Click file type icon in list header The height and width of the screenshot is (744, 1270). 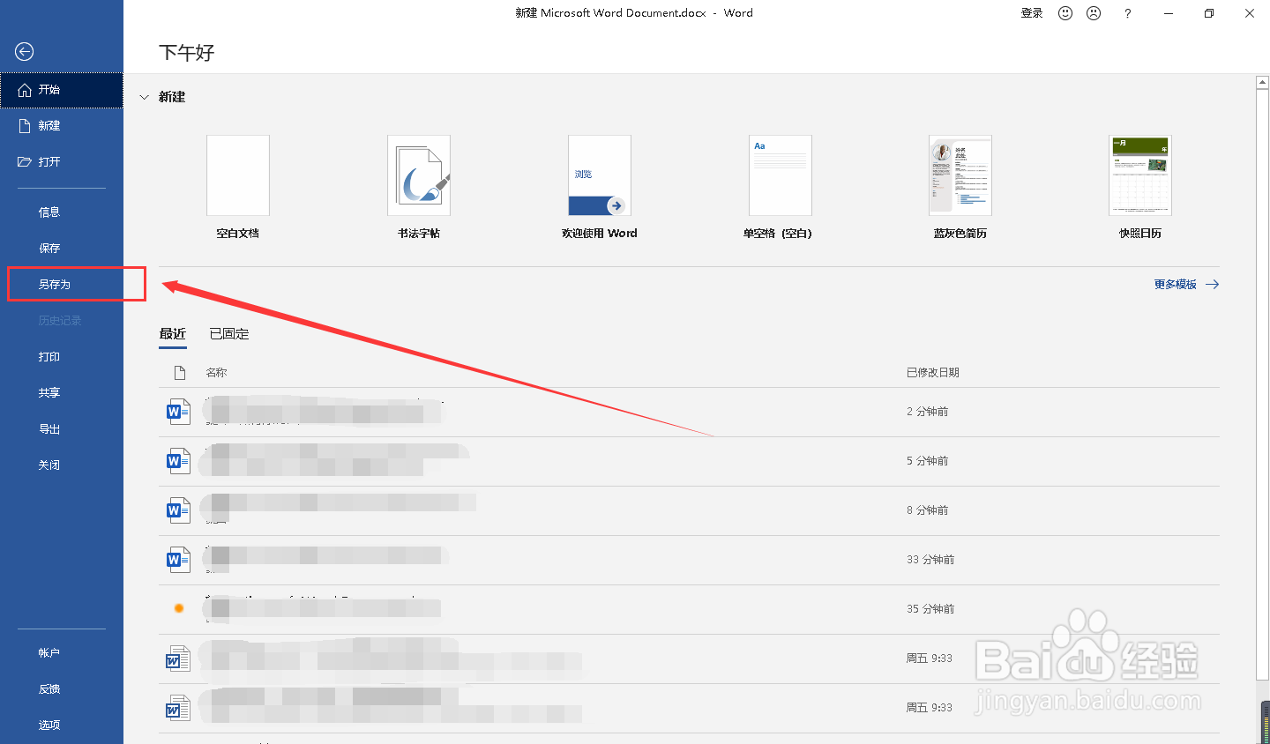pos(180,373)
